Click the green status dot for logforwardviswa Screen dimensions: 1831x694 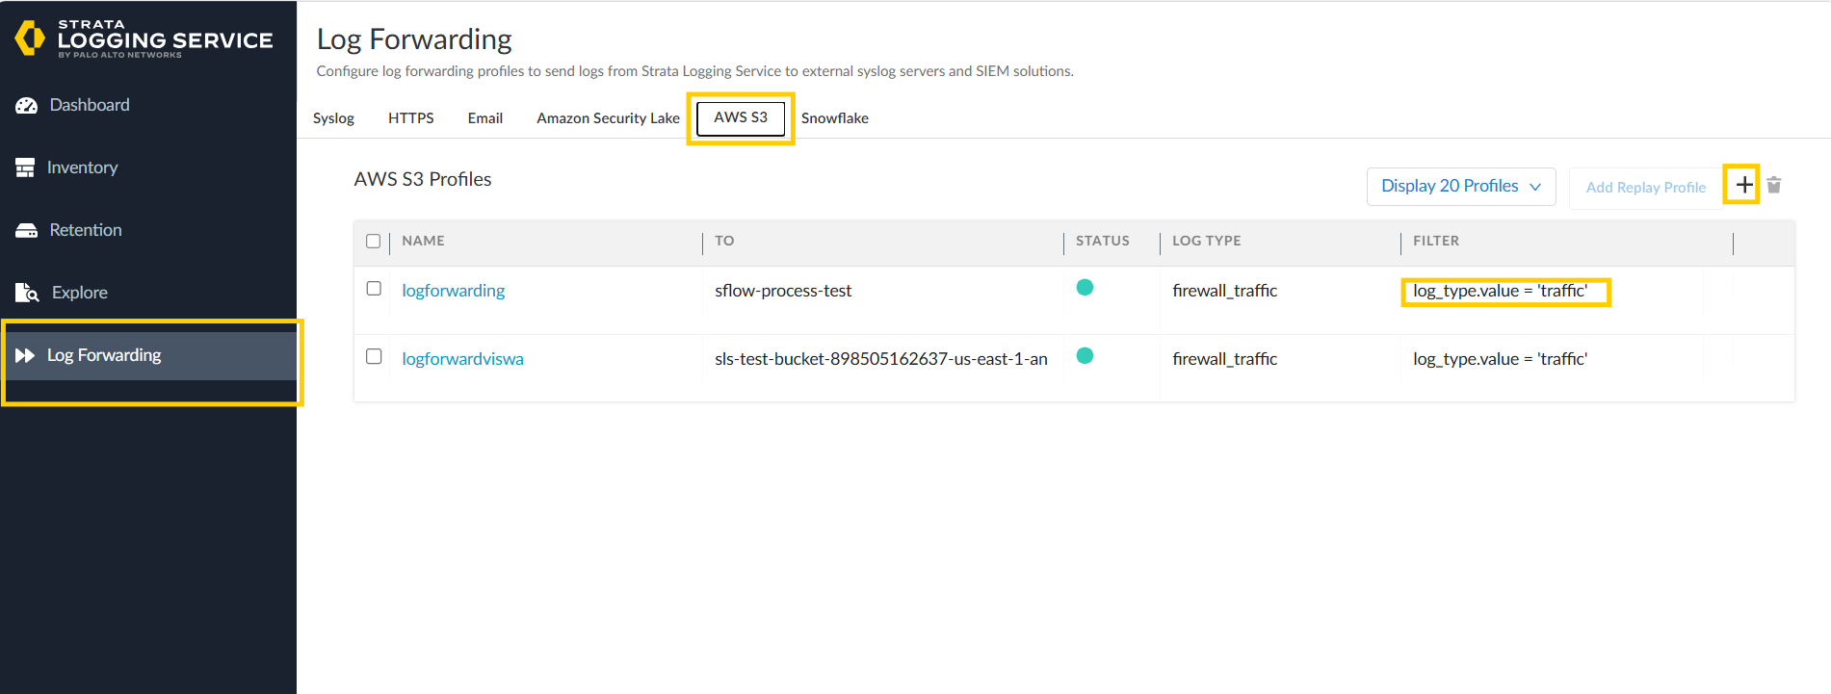click(x=1085, y=355)
